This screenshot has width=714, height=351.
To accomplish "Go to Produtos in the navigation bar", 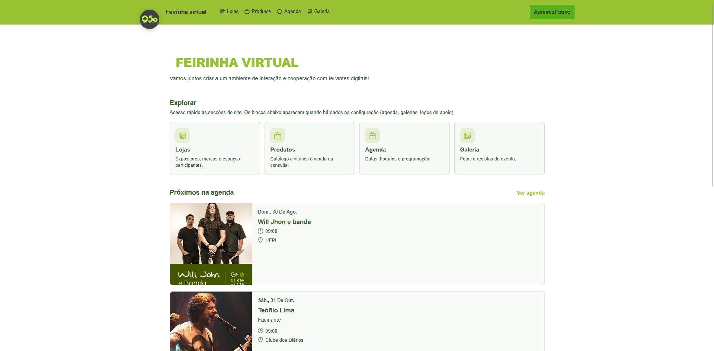I will click(x=257, y=12).
